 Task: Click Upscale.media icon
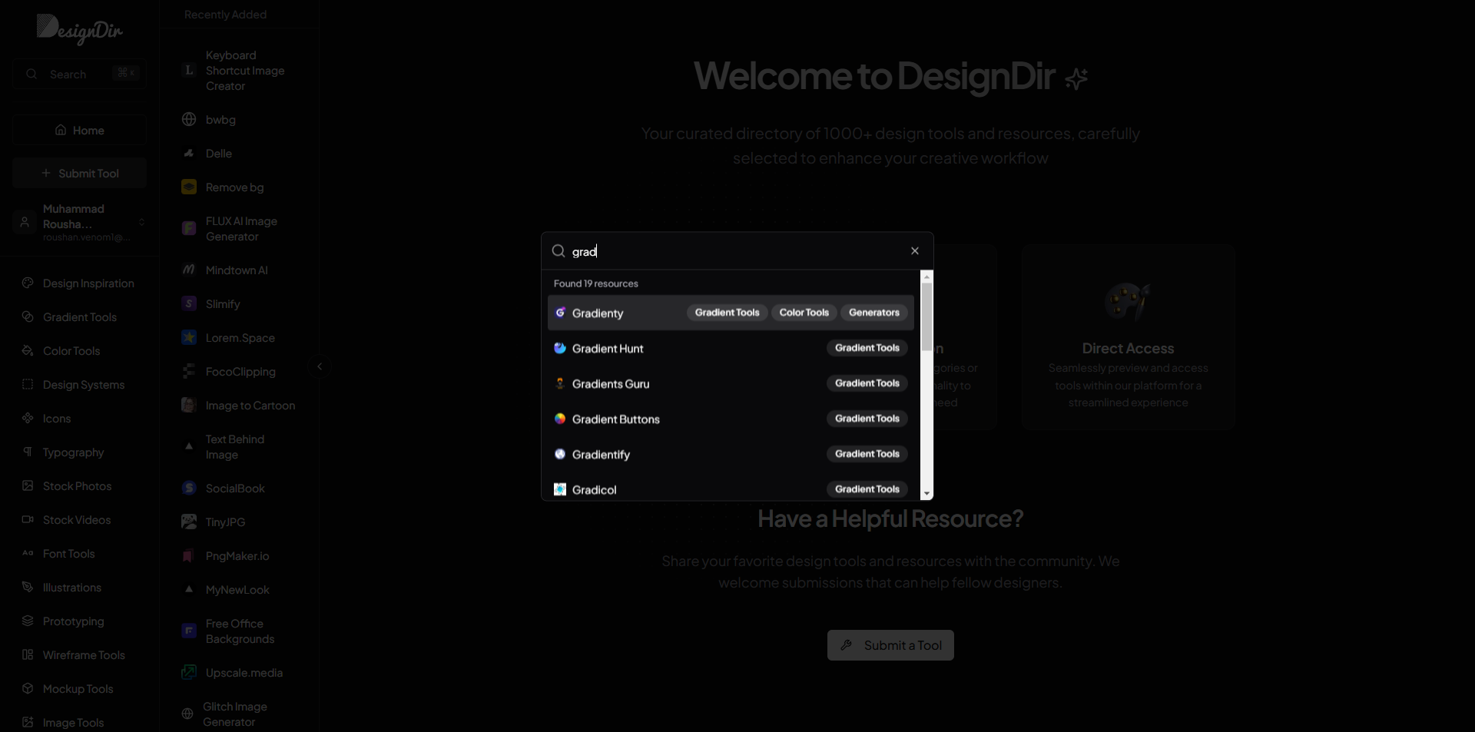(x=189, y=672)
